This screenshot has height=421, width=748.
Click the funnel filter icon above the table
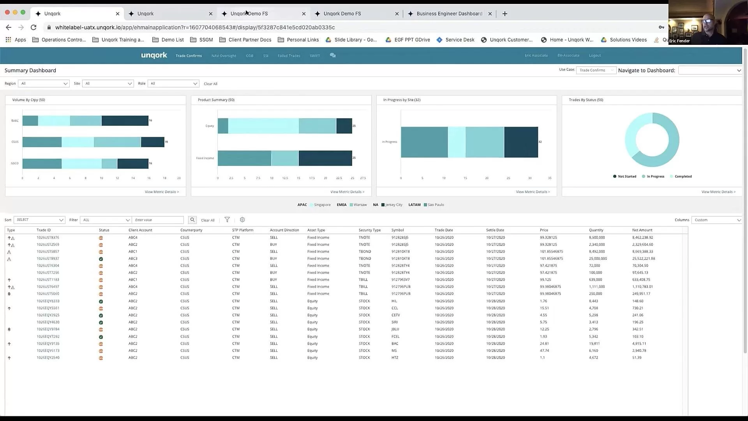[x=227, y=220]
